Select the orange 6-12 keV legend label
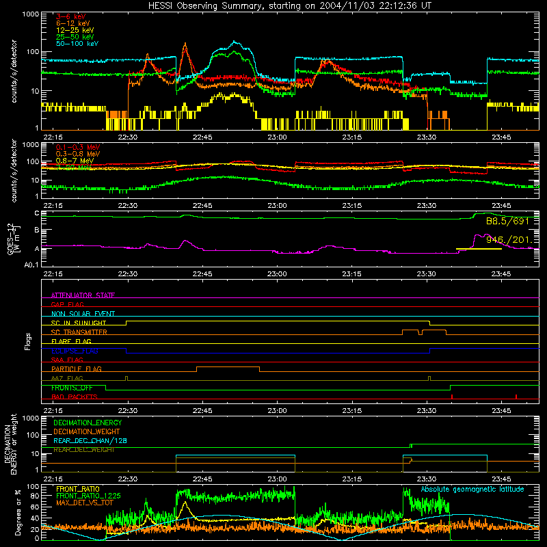547x547 pixels. click(73, 23)
